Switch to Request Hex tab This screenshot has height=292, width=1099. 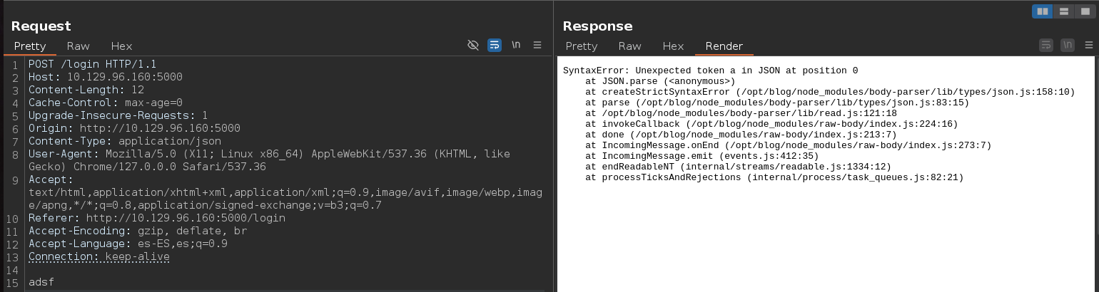point(121,46)
